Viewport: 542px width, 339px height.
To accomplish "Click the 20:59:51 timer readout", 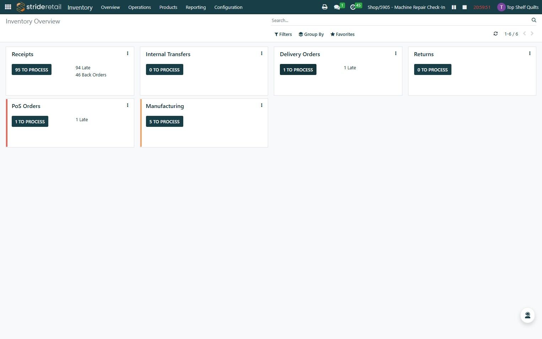I will [482, 7].
